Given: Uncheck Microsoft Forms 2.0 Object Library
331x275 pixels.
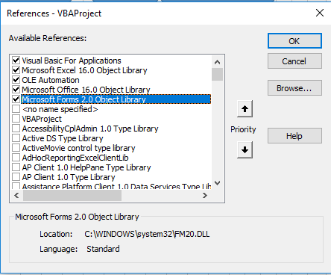Looking at the screenshot, I should tap(16, 99).
